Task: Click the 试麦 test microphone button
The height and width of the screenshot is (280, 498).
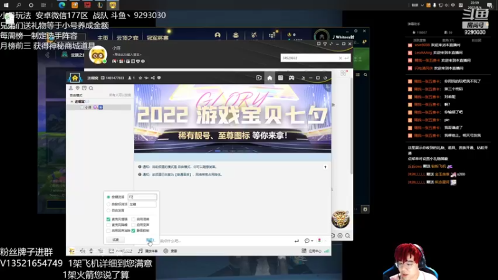Action: pos(116,240)
